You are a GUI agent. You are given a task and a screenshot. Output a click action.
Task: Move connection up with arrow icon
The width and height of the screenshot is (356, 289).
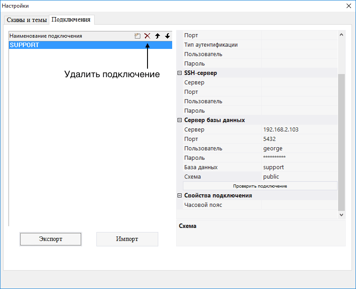157,36
